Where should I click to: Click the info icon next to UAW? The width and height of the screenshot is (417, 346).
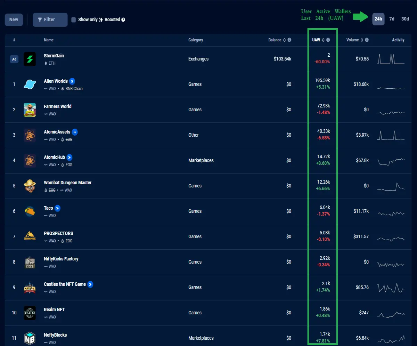pos(328,40)
